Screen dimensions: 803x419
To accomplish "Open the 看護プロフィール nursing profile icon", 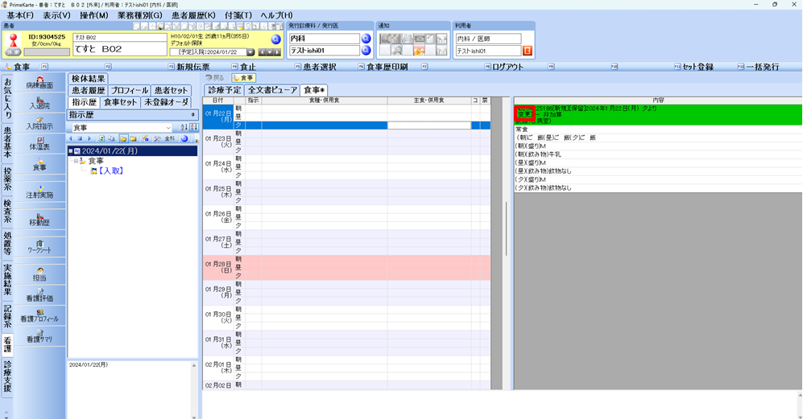I will tap(39, 315).
